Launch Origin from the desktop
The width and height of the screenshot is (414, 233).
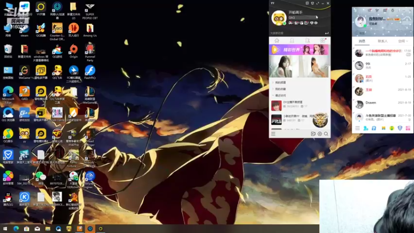[73, 51]
